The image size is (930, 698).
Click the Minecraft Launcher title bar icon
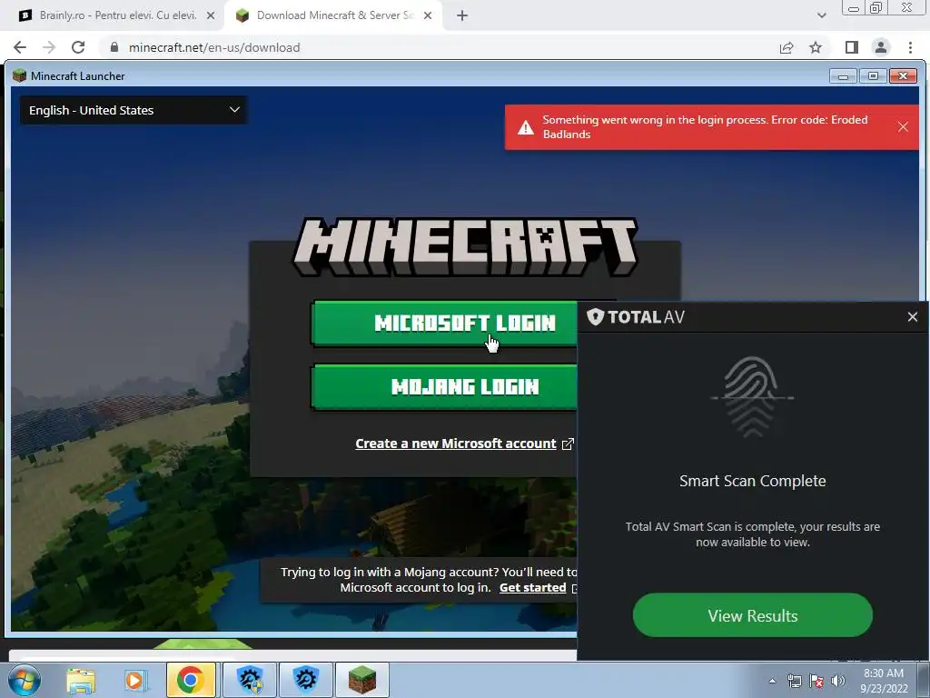coord(20,75)
